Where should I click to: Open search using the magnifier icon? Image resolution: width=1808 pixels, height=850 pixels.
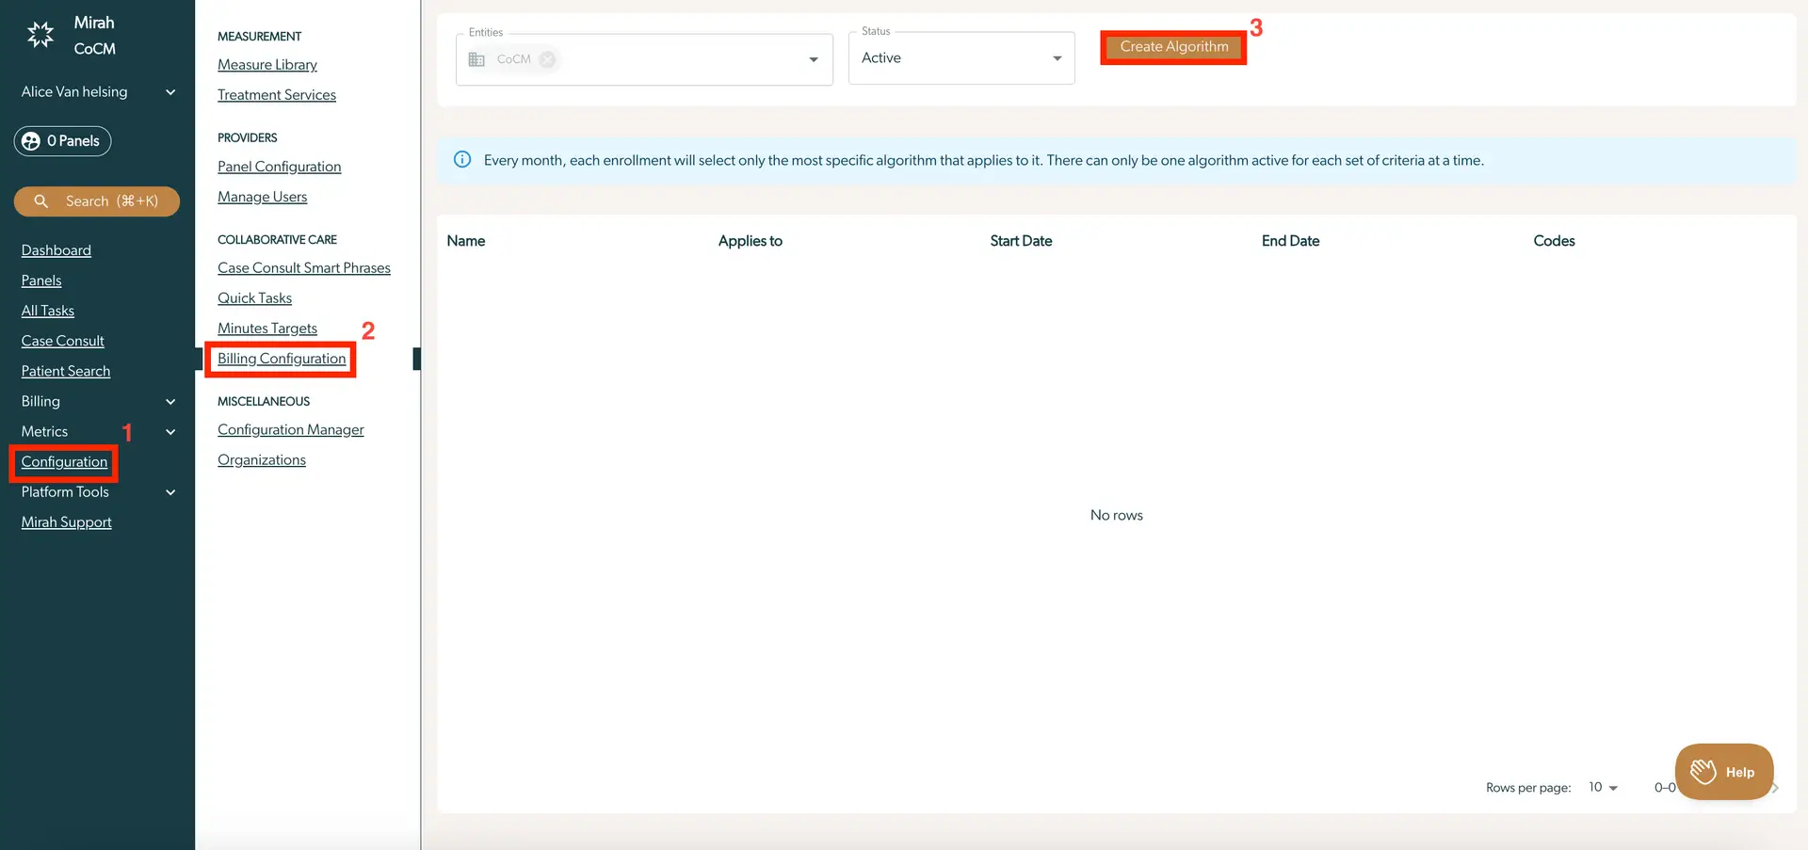pos(40,201)
